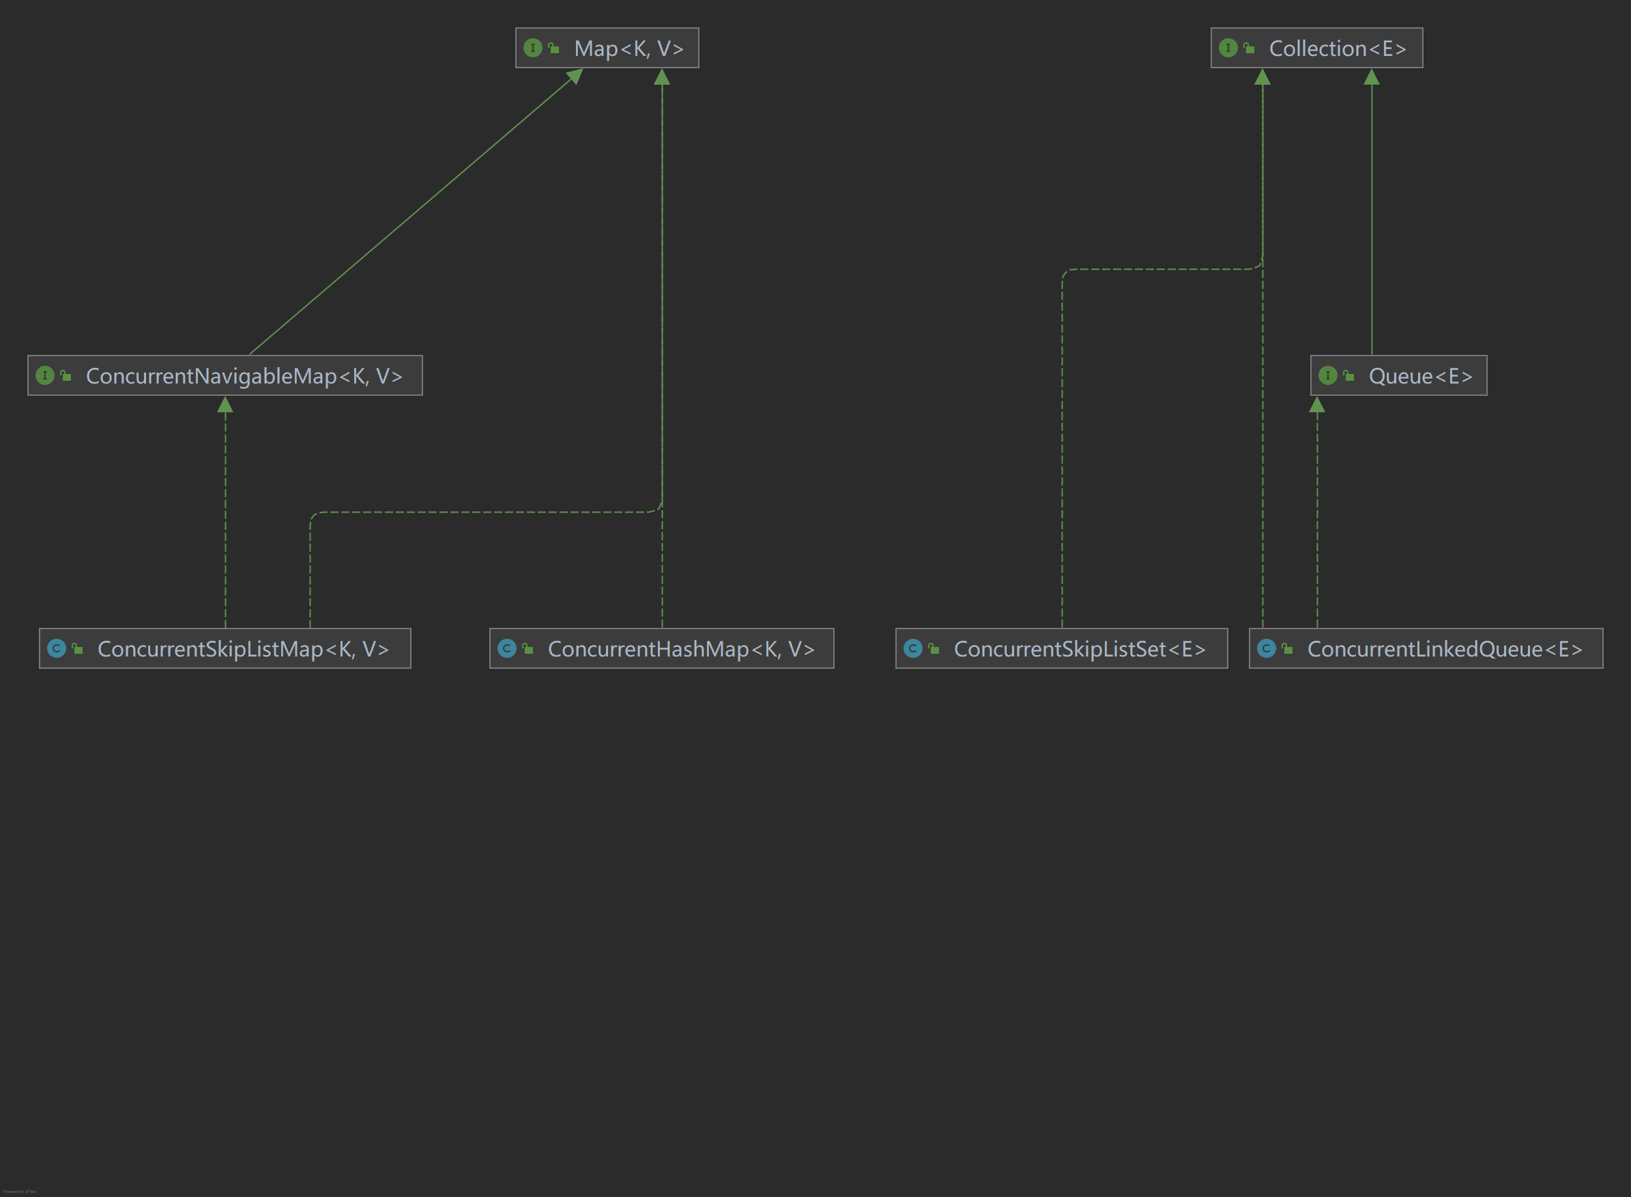Click the interface icon on Collection<E> node
This screenshot has height=1197, width=1631.
tap(1228, 48)
